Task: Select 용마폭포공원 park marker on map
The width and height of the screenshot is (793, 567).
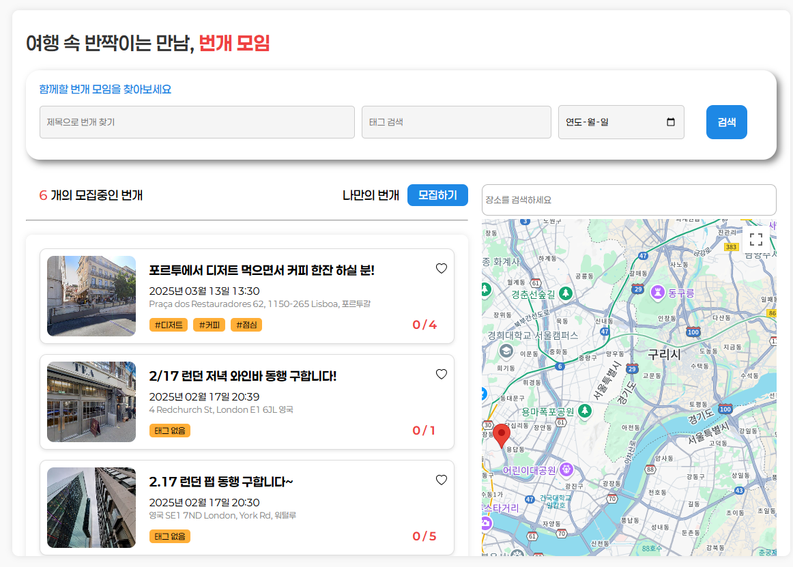Action: 585,411
